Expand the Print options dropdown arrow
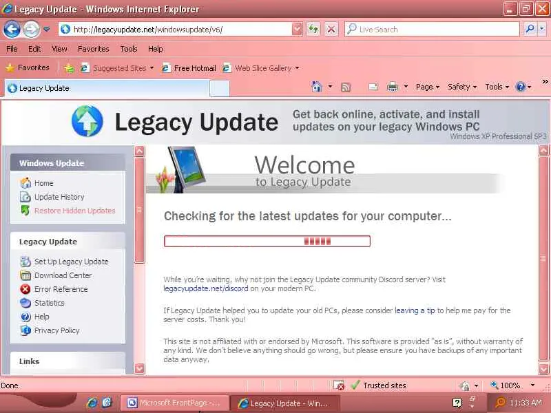Image resolution: width=551 pixels, height=413 pixels. [x=406, y=87]
